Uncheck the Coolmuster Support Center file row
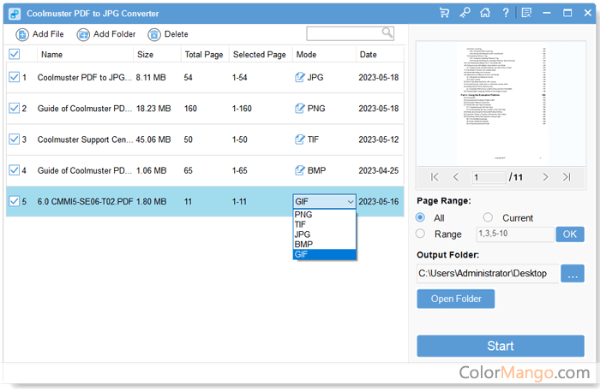 [14, 139]
